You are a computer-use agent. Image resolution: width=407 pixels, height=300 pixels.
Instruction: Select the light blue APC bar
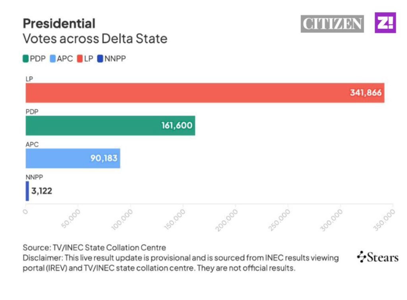click(60, 158)
